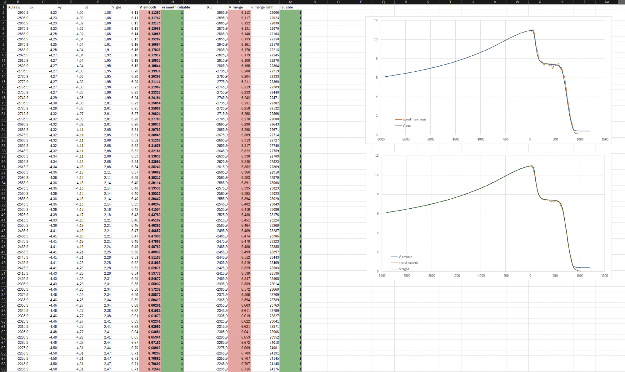Click the V_ges legend entry in upper chart

click(x=406, y=126)
